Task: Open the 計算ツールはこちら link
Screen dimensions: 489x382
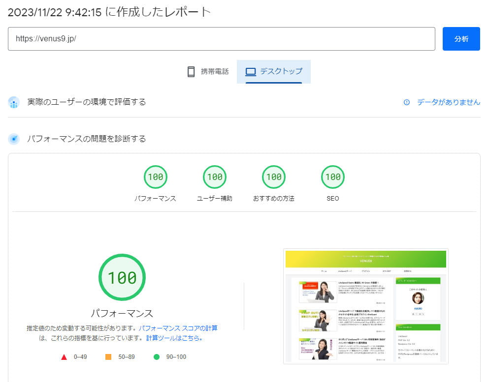Action: click(174, 338)
